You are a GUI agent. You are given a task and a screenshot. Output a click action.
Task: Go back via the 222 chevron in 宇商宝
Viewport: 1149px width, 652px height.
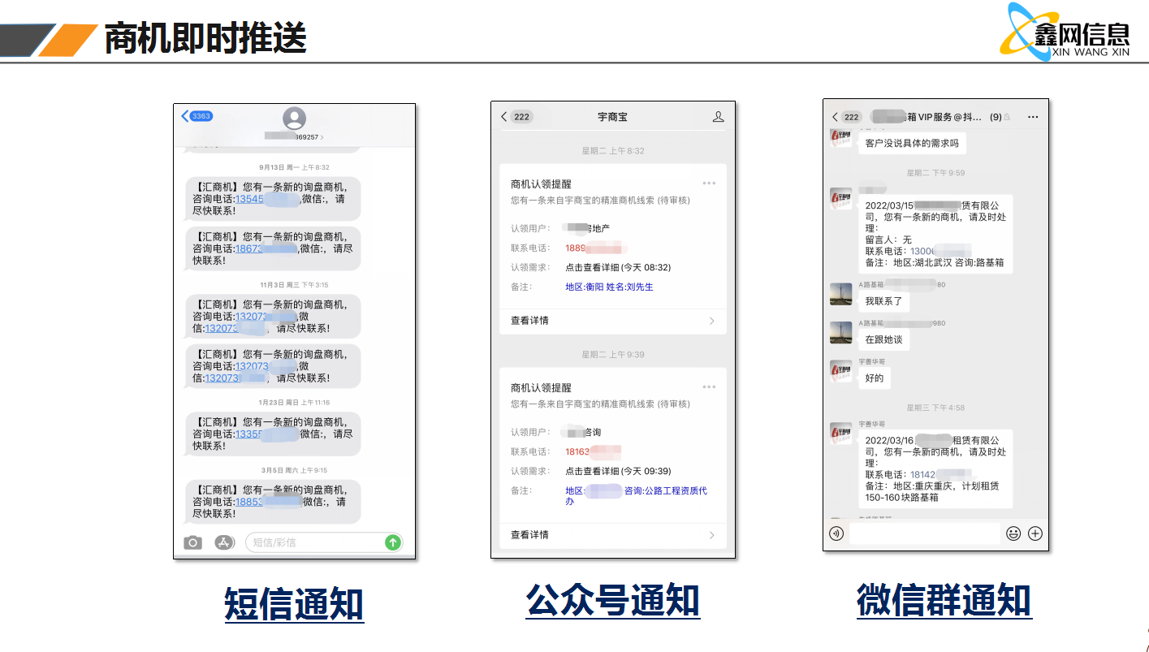click(504, 117)
